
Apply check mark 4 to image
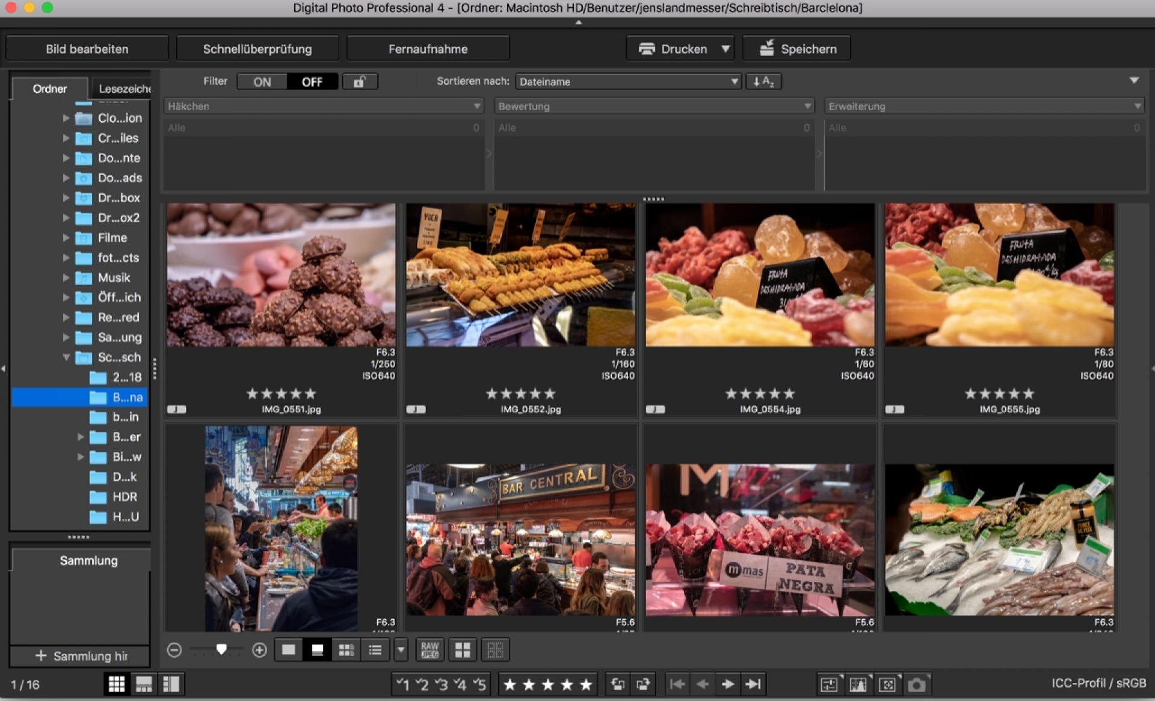[x=460, y=684]
